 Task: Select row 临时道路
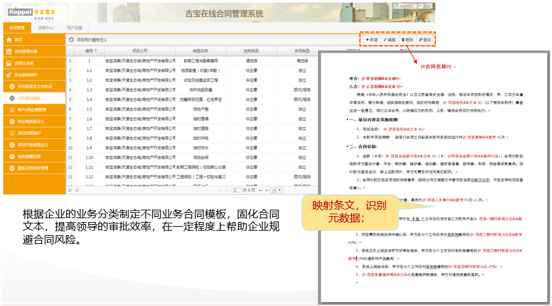pos(192,128)
